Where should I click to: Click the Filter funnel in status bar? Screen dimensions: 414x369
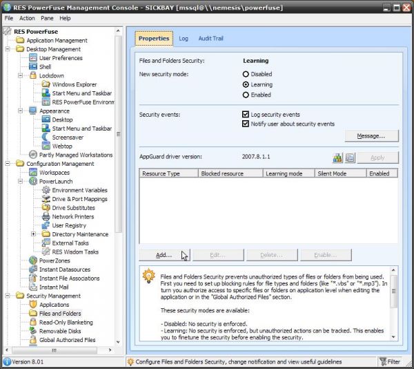click(383, 361)
